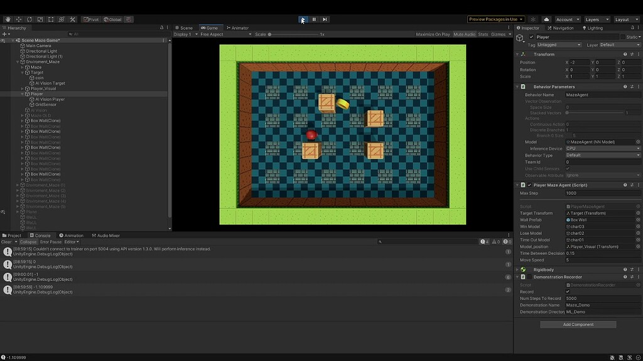Enable the Record checkbox in Demonstration Recorder
Viewport: 643px width, 361px height.
pos(567,291)
